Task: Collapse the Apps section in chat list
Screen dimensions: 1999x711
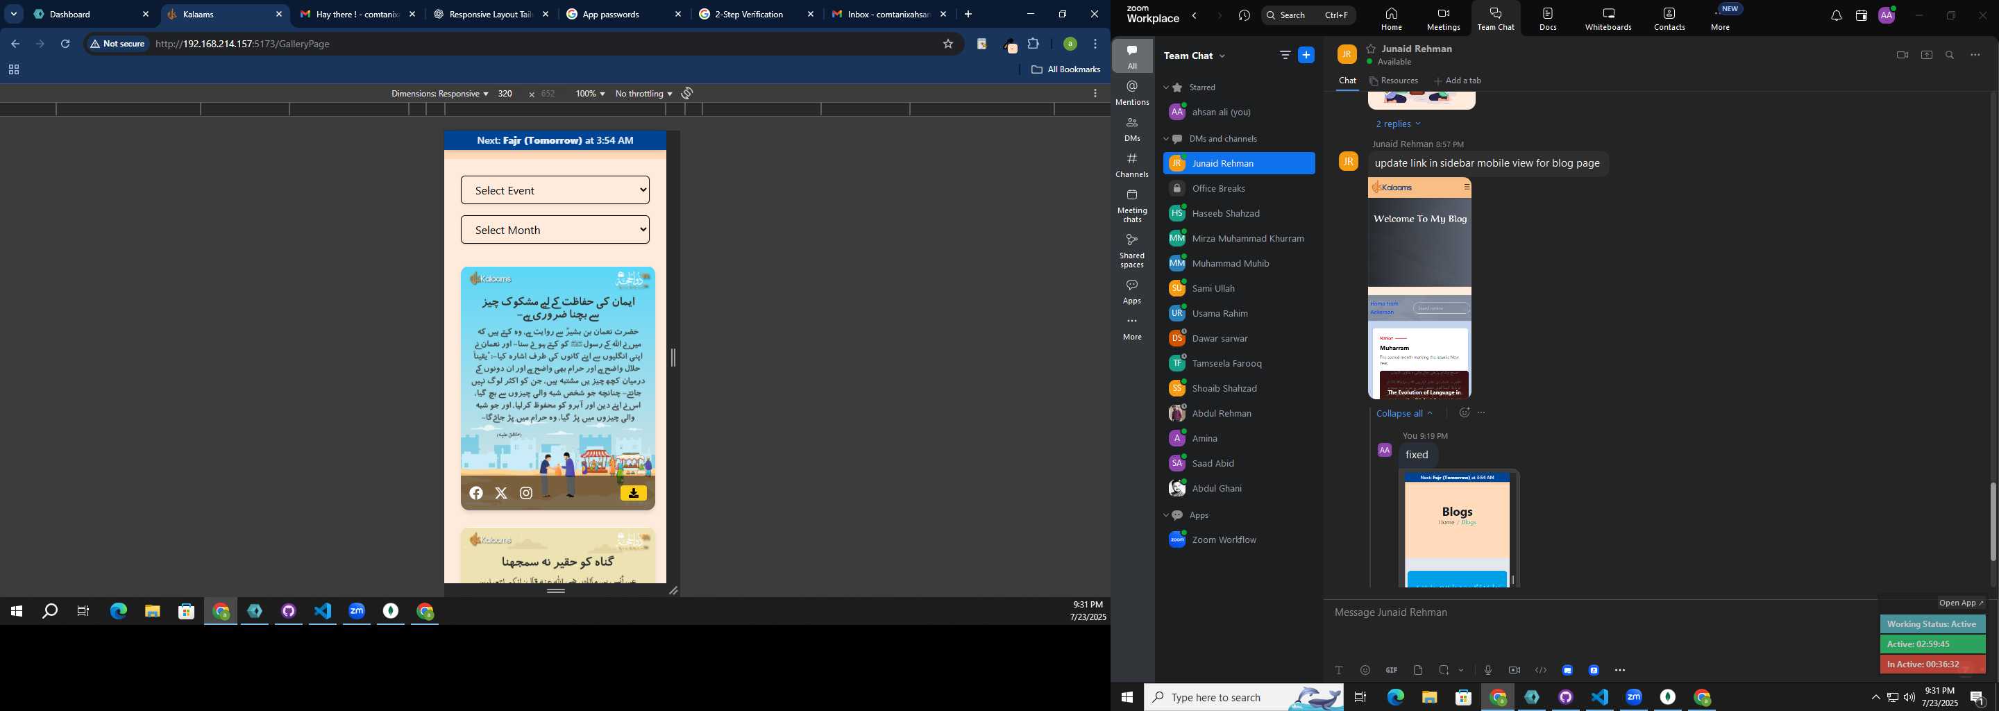Action: pyautogui.click(x=1165, y=515)
